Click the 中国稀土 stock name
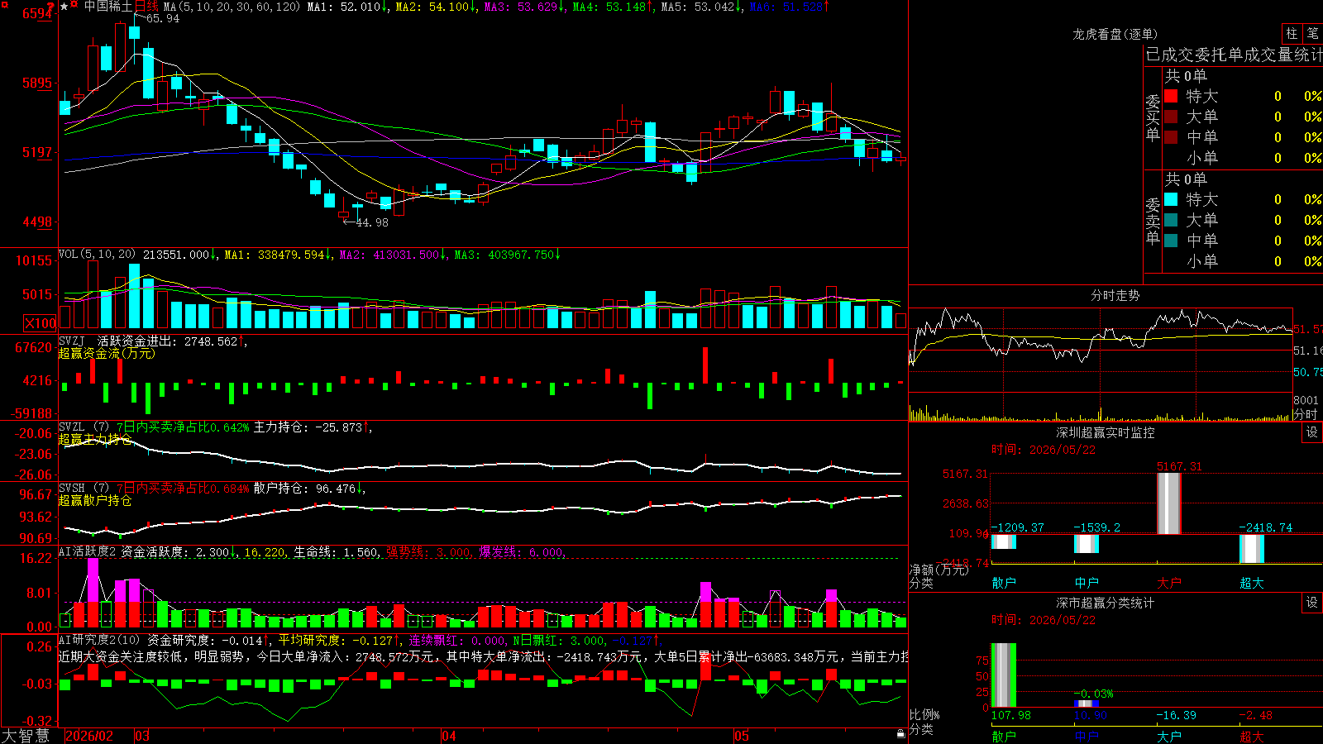 pyautogui.click(x=108, y=7)
